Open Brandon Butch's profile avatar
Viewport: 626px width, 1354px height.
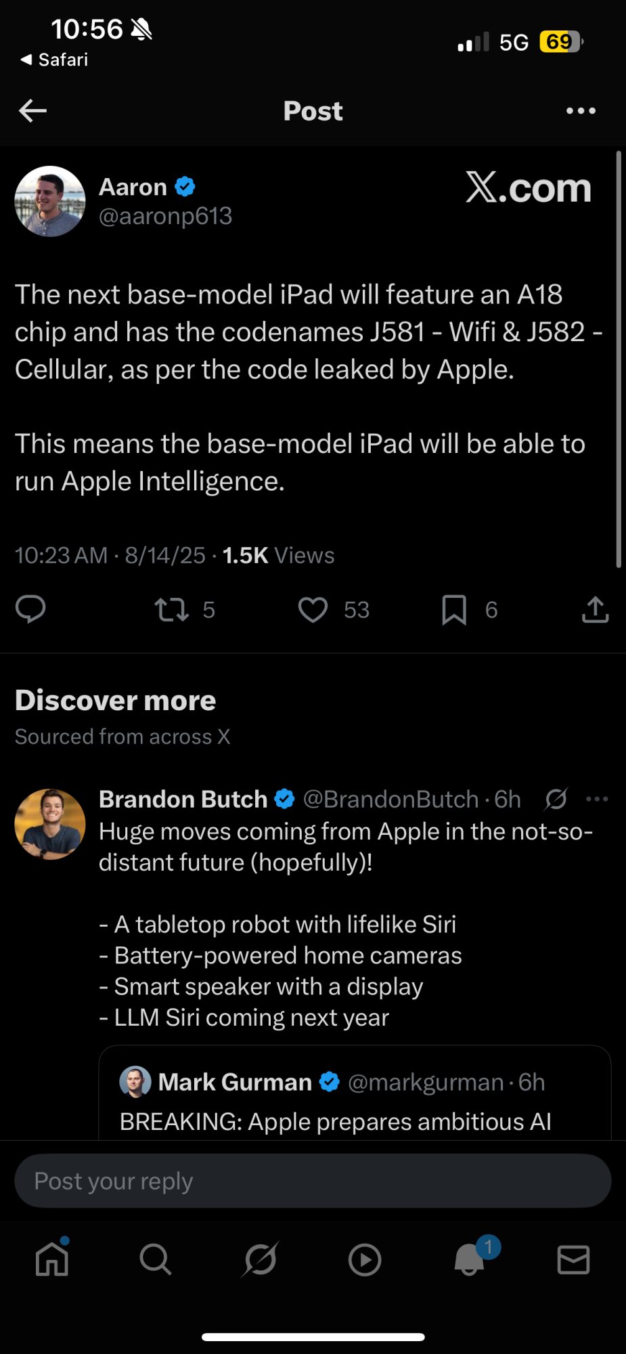[x=50, y=824]
